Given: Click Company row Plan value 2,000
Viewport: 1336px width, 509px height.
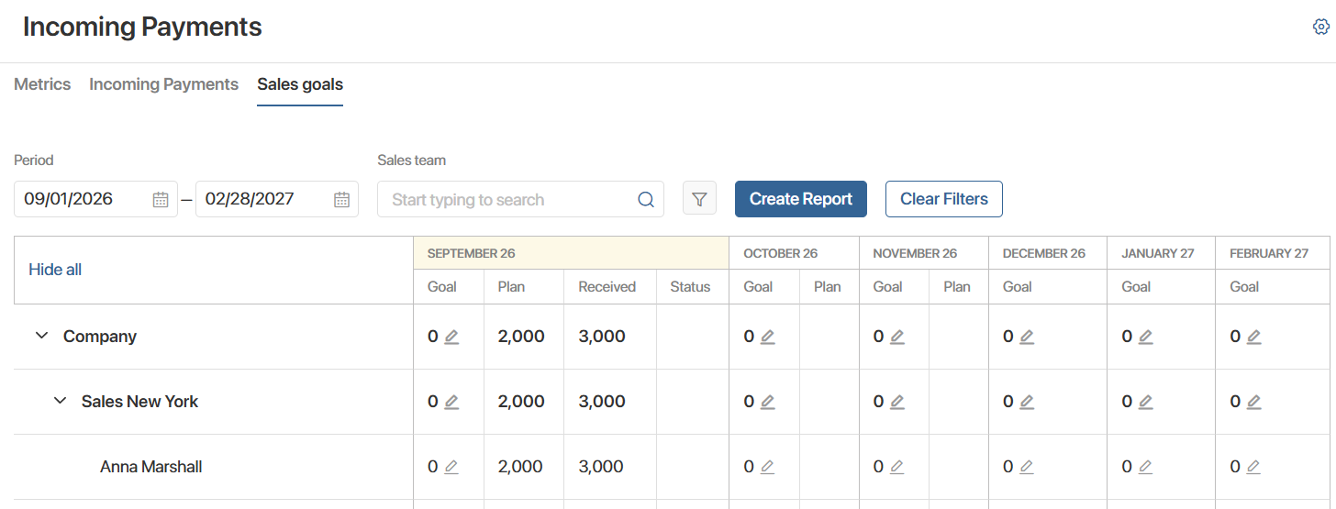Looking at the screenshot, I should pos(521,337).
